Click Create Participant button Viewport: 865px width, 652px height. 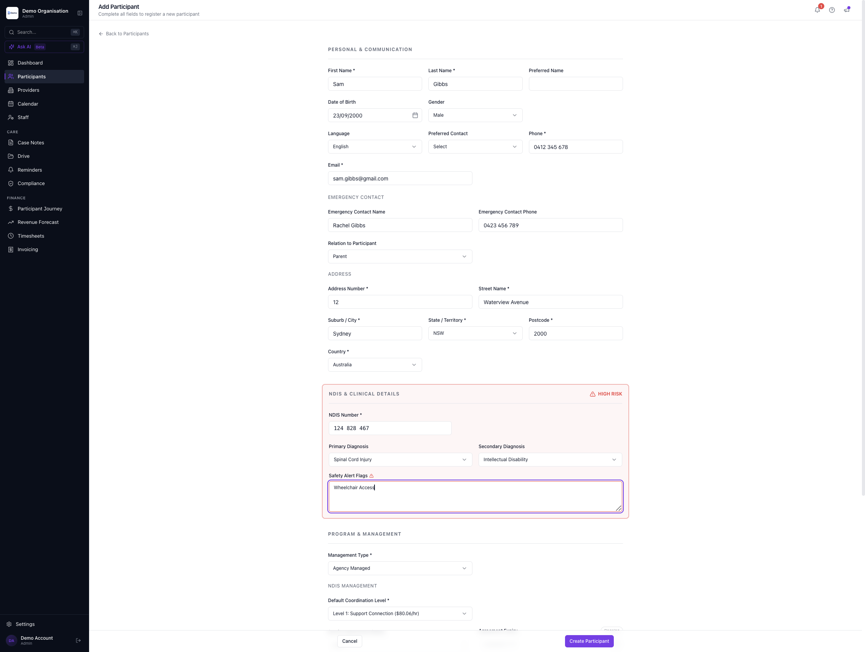pos(589,641)
